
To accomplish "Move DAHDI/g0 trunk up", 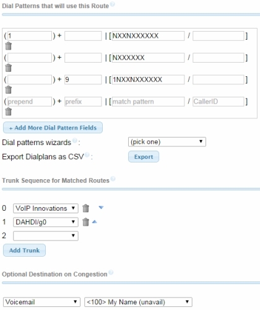I will click(95, 222).
